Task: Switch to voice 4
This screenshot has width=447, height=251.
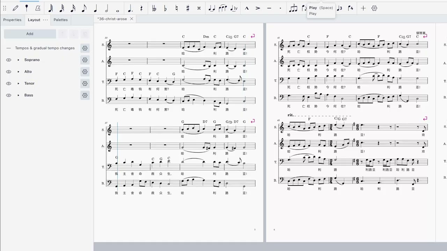Action: point(351,8)
